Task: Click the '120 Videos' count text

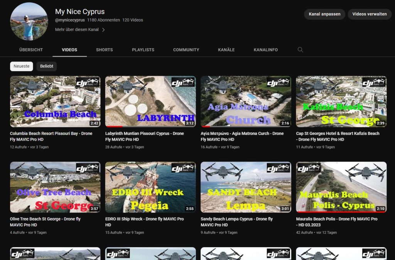Action: click(x=133, y=20)
